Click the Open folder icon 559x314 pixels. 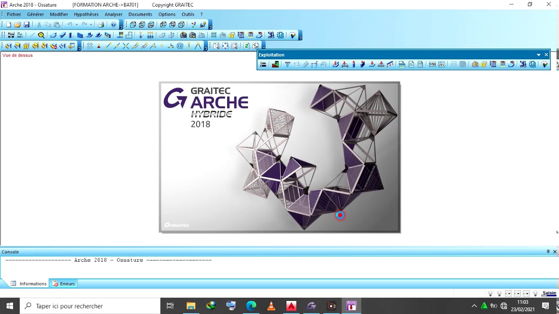tap(17, 25)
